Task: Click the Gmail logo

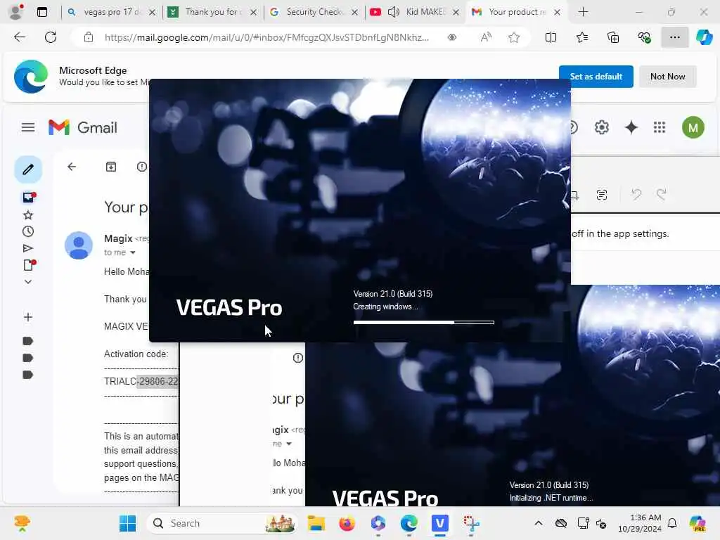Action: [83, 127]
